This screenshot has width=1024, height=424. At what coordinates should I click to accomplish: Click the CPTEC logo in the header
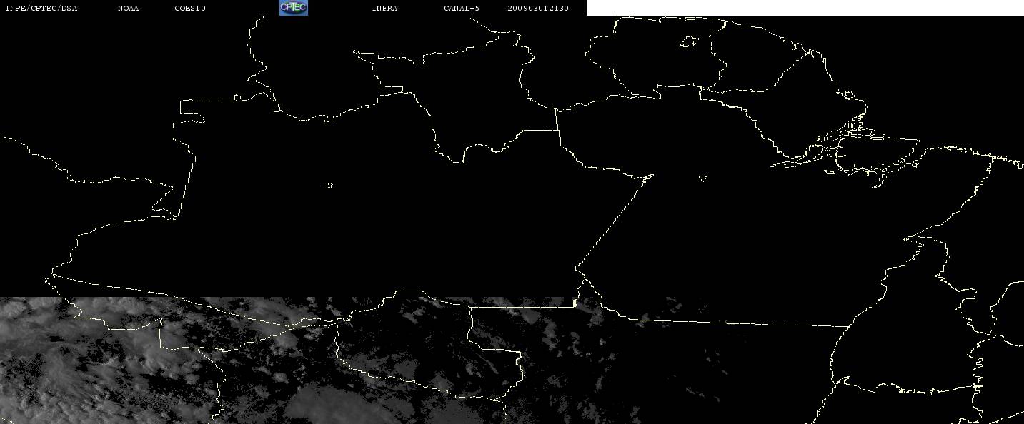coord(293,7)
